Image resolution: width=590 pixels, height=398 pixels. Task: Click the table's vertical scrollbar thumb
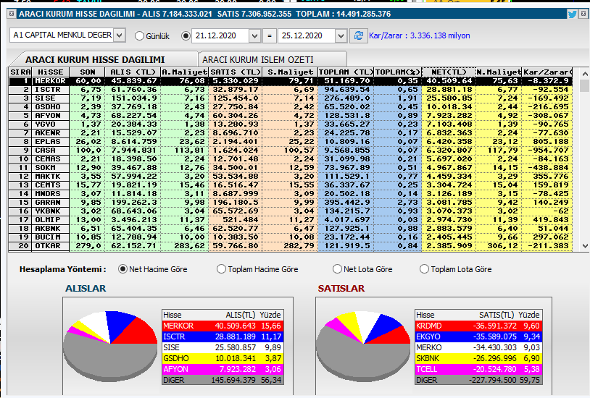(x=584, y=85)
